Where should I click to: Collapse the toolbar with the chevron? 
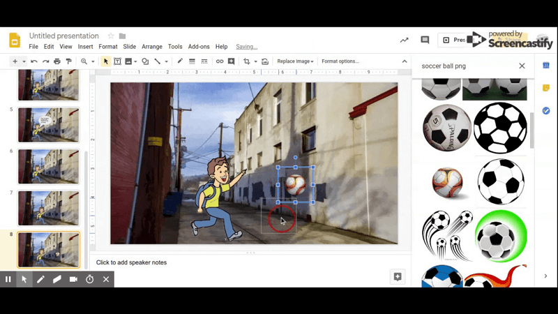click(x=405, y=61)
